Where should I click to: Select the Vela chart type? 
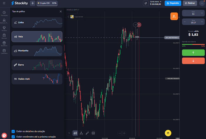point(37,37)
